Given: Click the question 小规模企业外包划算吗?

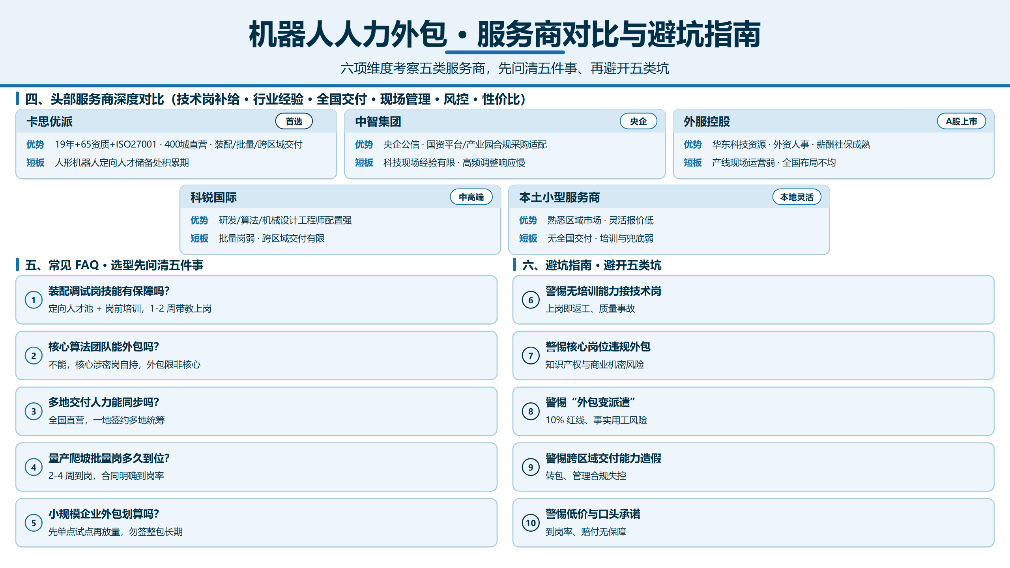Looking at the screenshot, I should [x=104, y=514].
